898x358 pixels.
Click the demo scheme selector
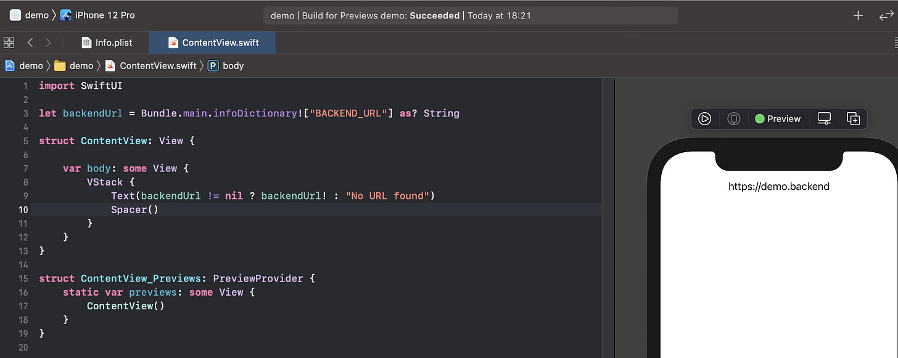29,15
